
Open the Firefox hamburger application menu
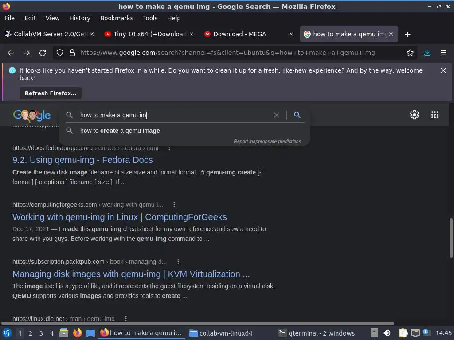[443, 53]
